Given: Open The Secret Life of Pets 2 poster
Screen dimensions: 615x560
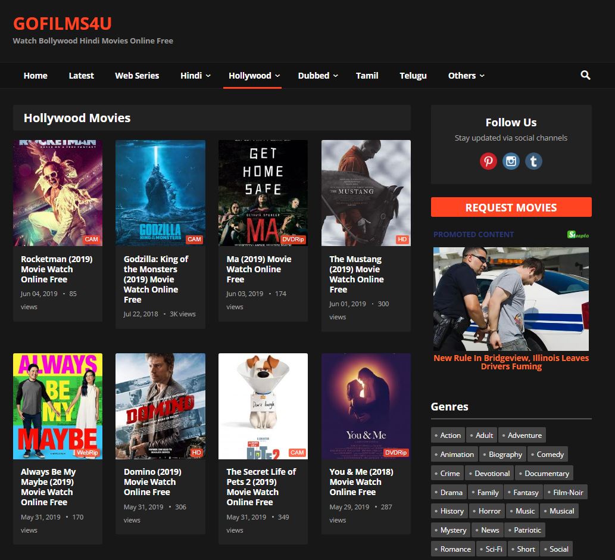Looking at the screenshot, I should (x=263, y=406).
